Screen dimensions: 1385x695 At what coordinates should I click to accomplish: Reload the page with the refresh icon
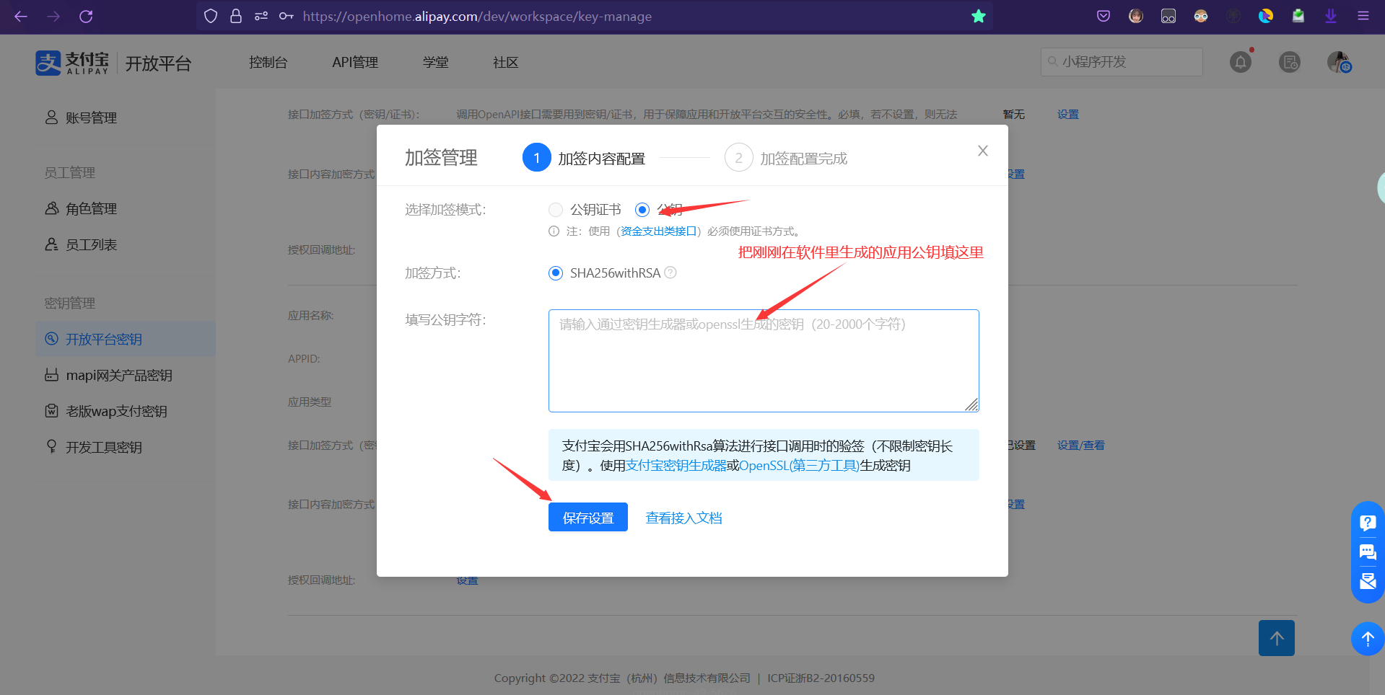(x=86, y=16)
